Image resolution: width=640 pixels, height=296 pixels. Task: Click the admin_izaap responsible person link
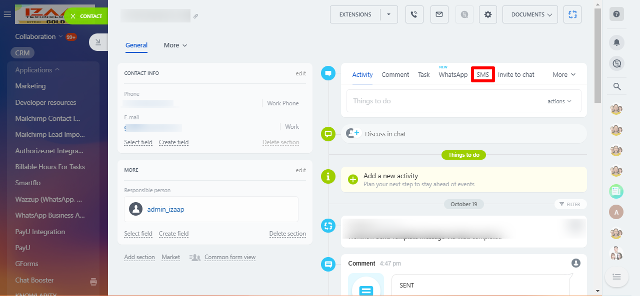[x=165, y=209]
